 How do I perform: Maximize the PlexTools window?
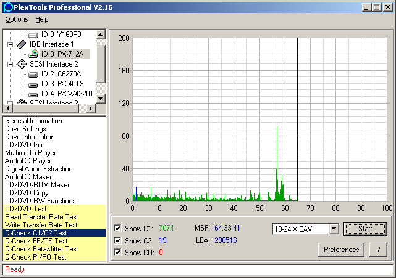click(x=376, y=7)
